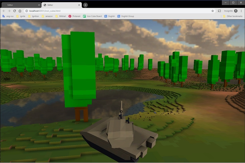Click the browser back arrow
Screen dimensions: 245x163
click(4, 11)
